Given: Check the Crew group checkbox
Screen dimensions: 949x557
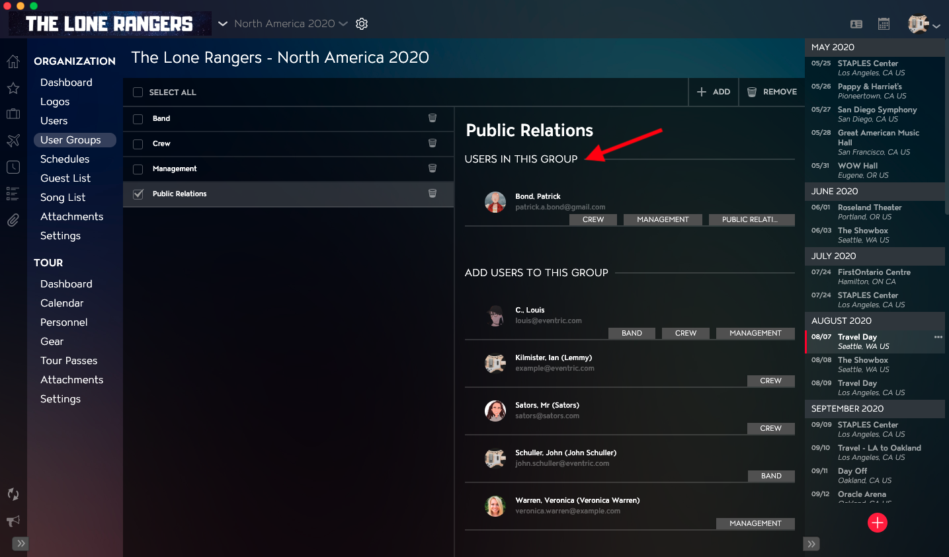Looking at the screenshot, I should 138,144.
